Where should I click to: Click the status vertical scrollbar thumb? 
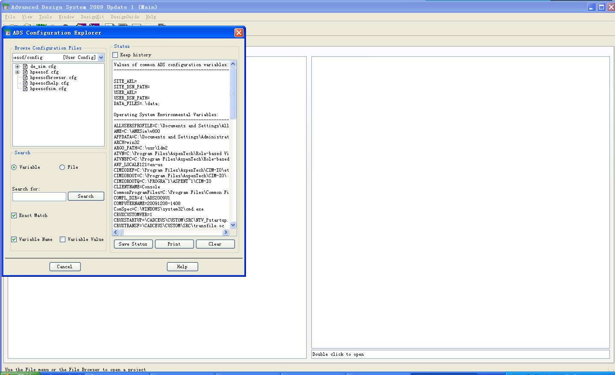click(233, 93)
